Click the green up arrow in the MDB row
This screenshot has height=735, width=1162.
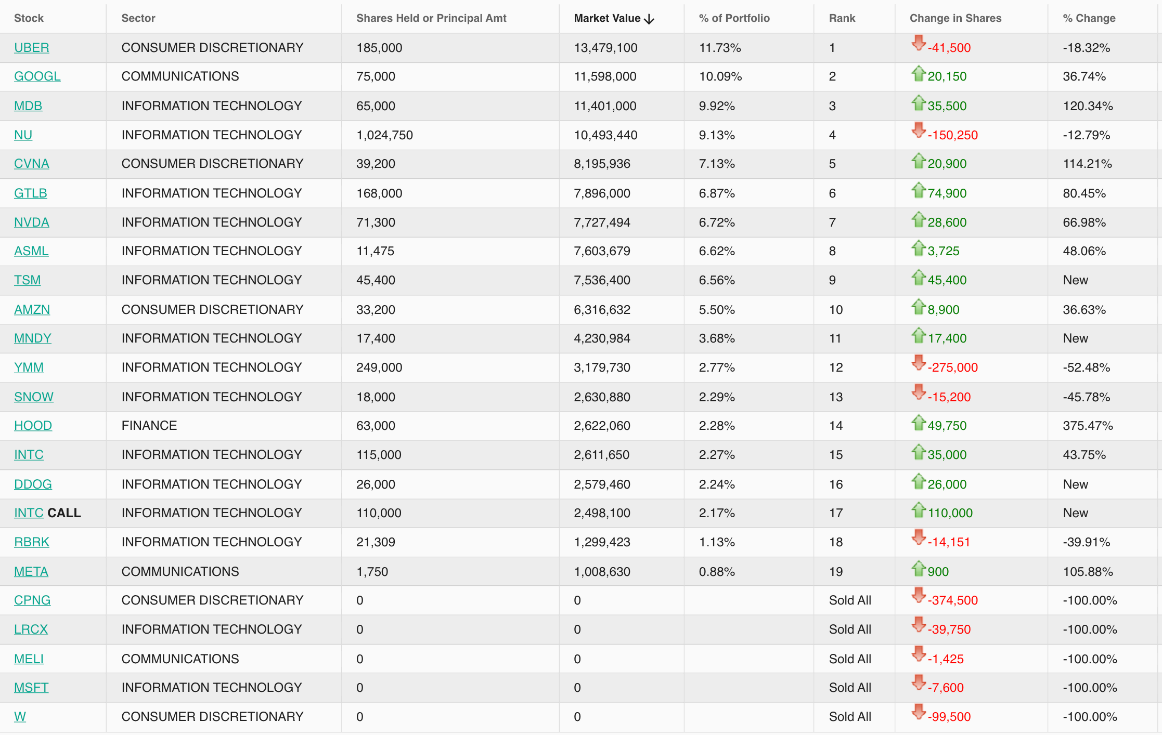(x=919, y=102)
